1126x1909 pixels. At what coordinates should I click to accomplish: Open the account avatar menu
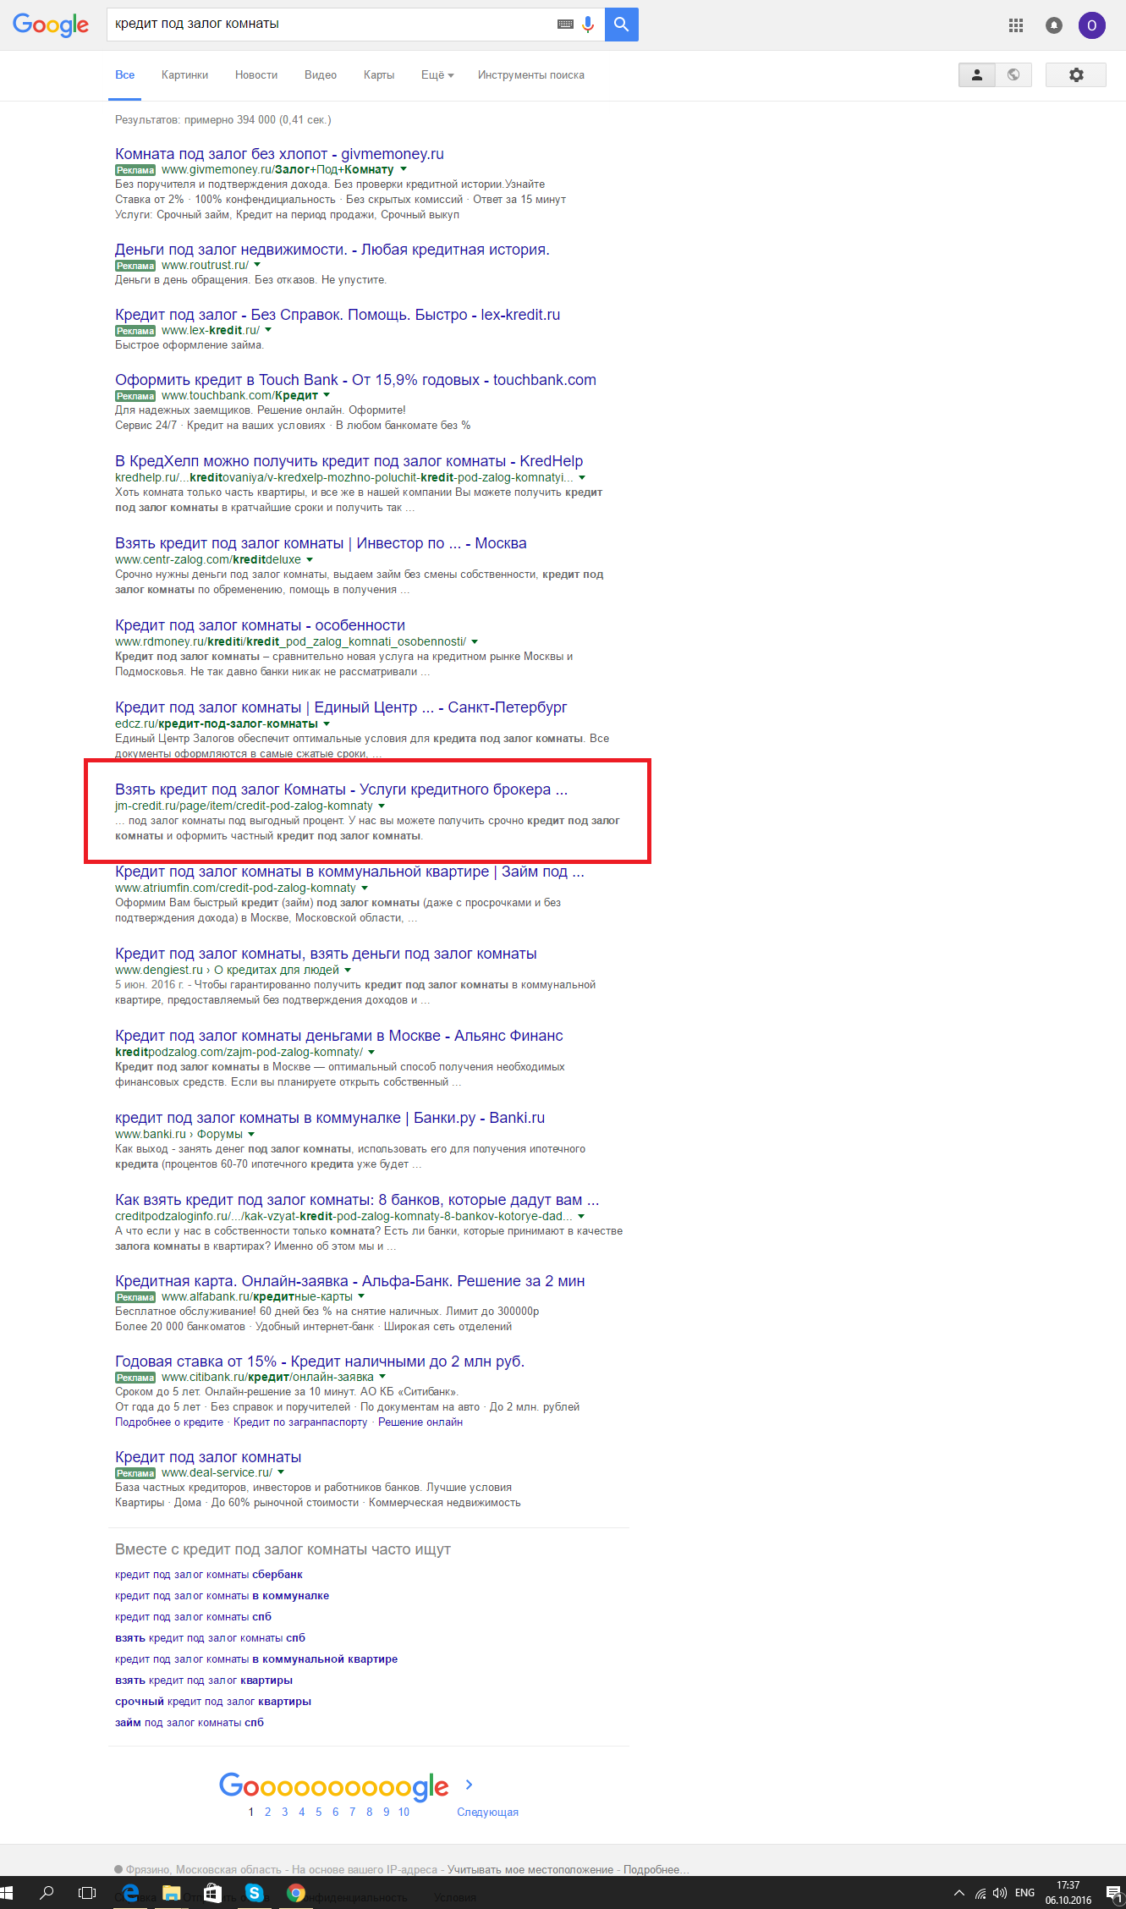(1091, 25)
